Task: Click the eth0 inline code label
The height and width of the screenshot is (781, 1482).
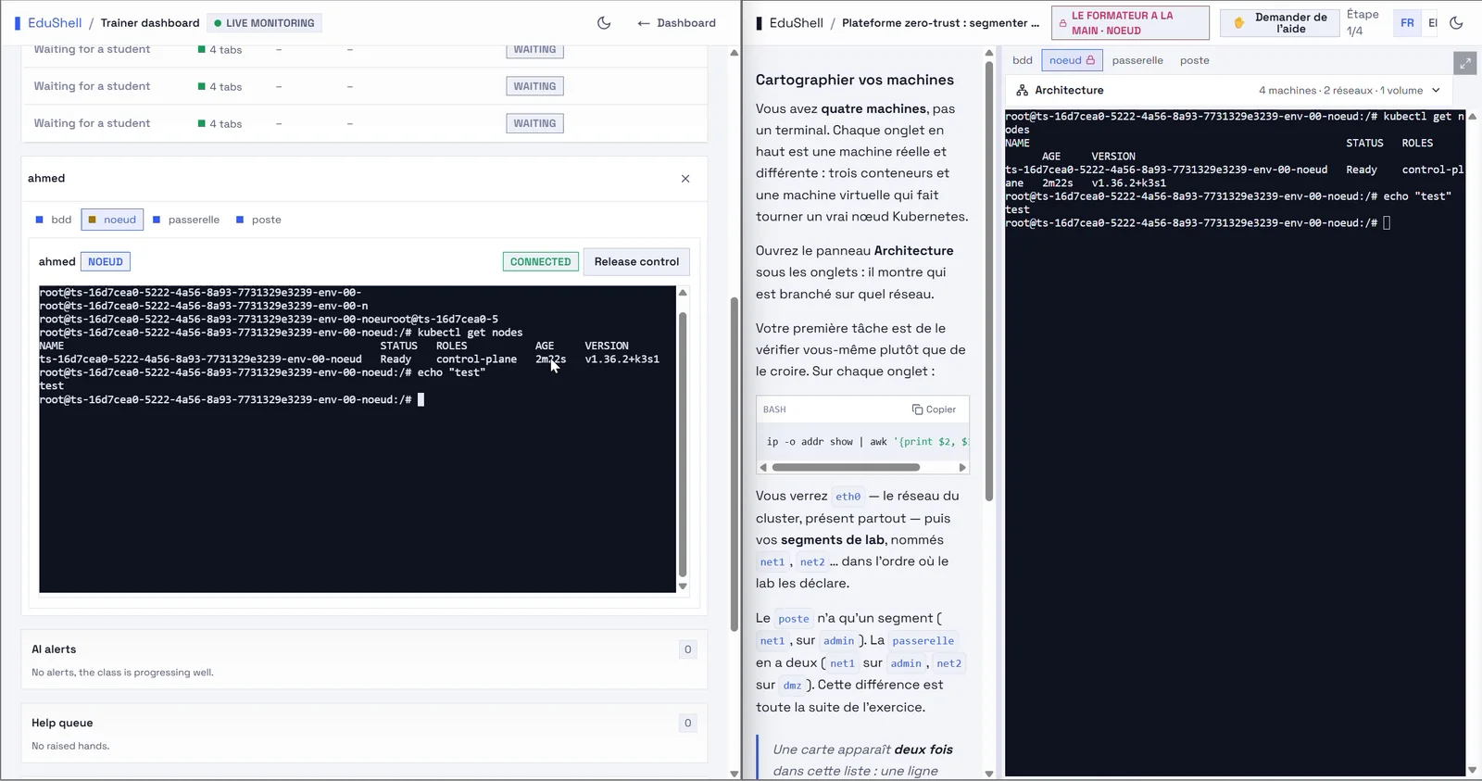Action: pos(848,497)
